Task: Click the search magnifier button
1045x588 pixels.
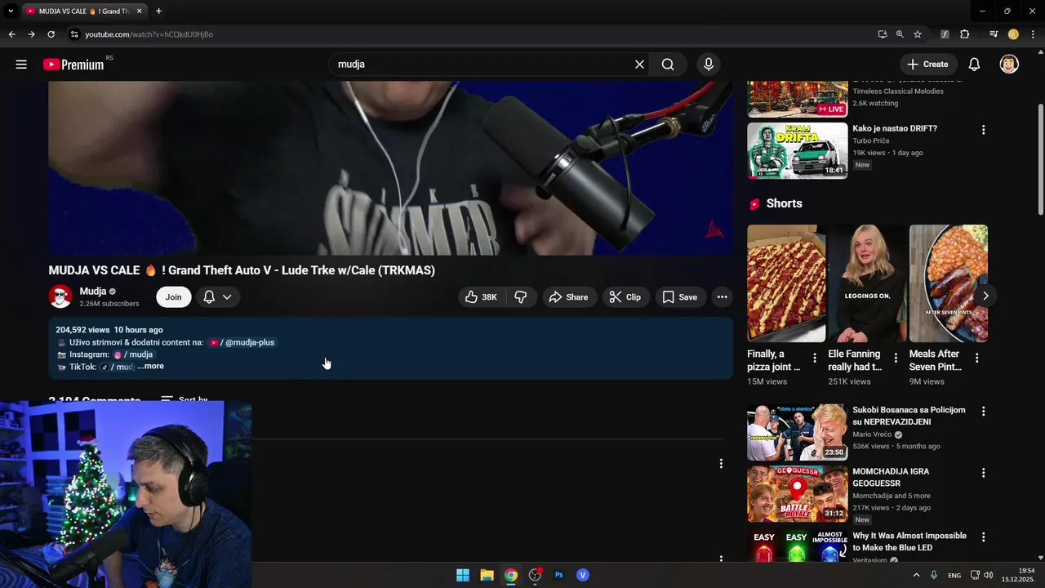Action: tap(668, 65)
